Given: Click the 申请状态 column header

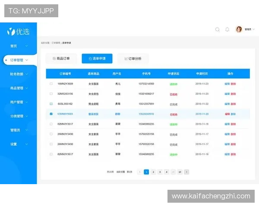Looking at the screenshot, I should (174, 74).
